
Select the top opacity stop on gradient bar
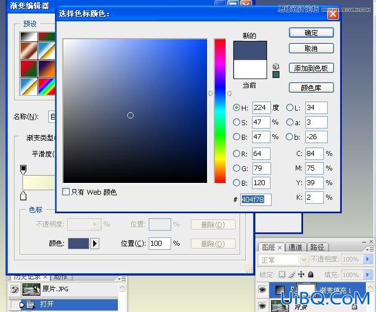[x=23, y=169]
